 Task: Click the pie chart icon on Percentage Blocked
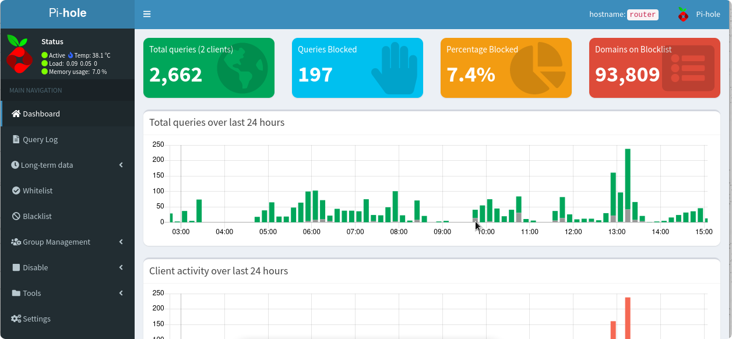point(538,68)
